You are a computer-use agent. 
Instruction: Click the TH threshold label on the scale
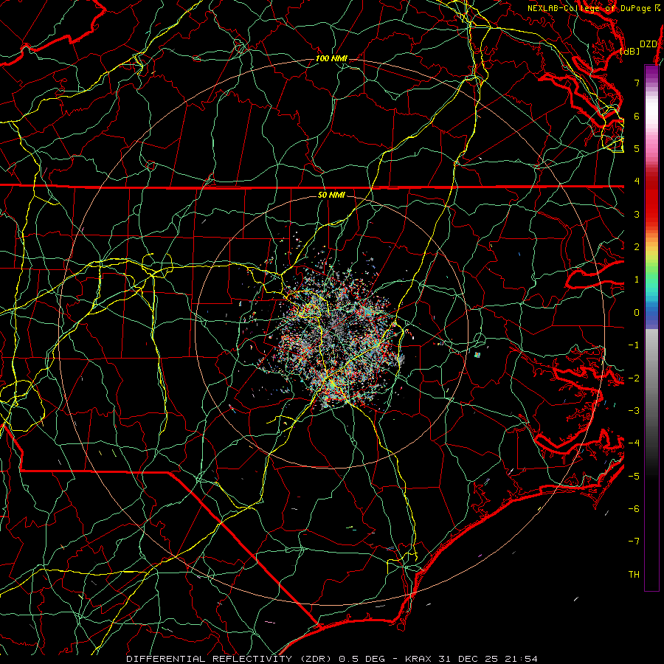pyautogui.click(x=634, y=575)
